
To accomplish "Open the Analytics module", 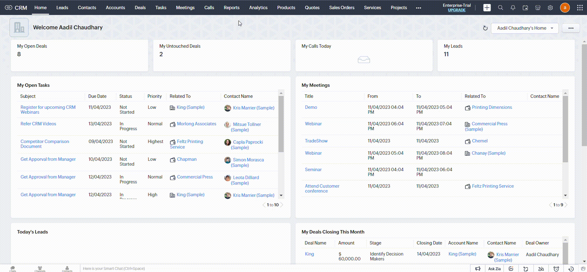I will (258, 8).
